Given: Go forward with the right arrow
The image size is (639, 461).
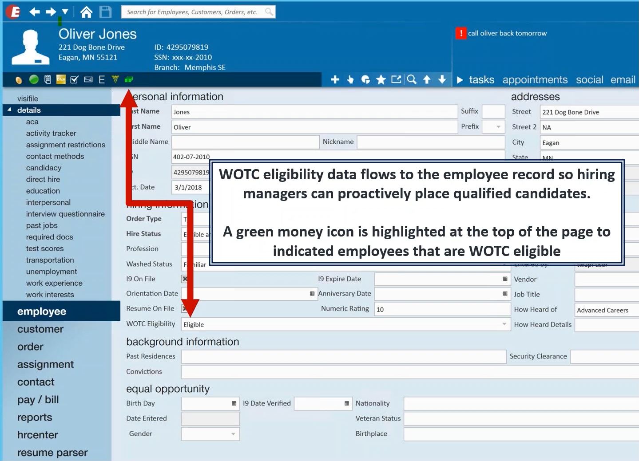Looking at the screenshot, I should coord(51,12).
